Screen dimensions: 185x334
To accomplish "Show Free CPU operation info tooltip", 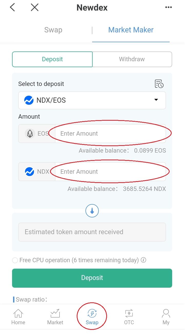I will (x=144, y=260).
